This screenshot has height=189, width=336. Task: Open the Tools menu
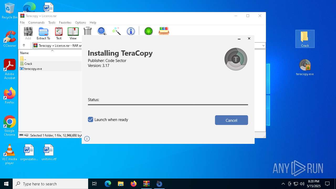52,23
